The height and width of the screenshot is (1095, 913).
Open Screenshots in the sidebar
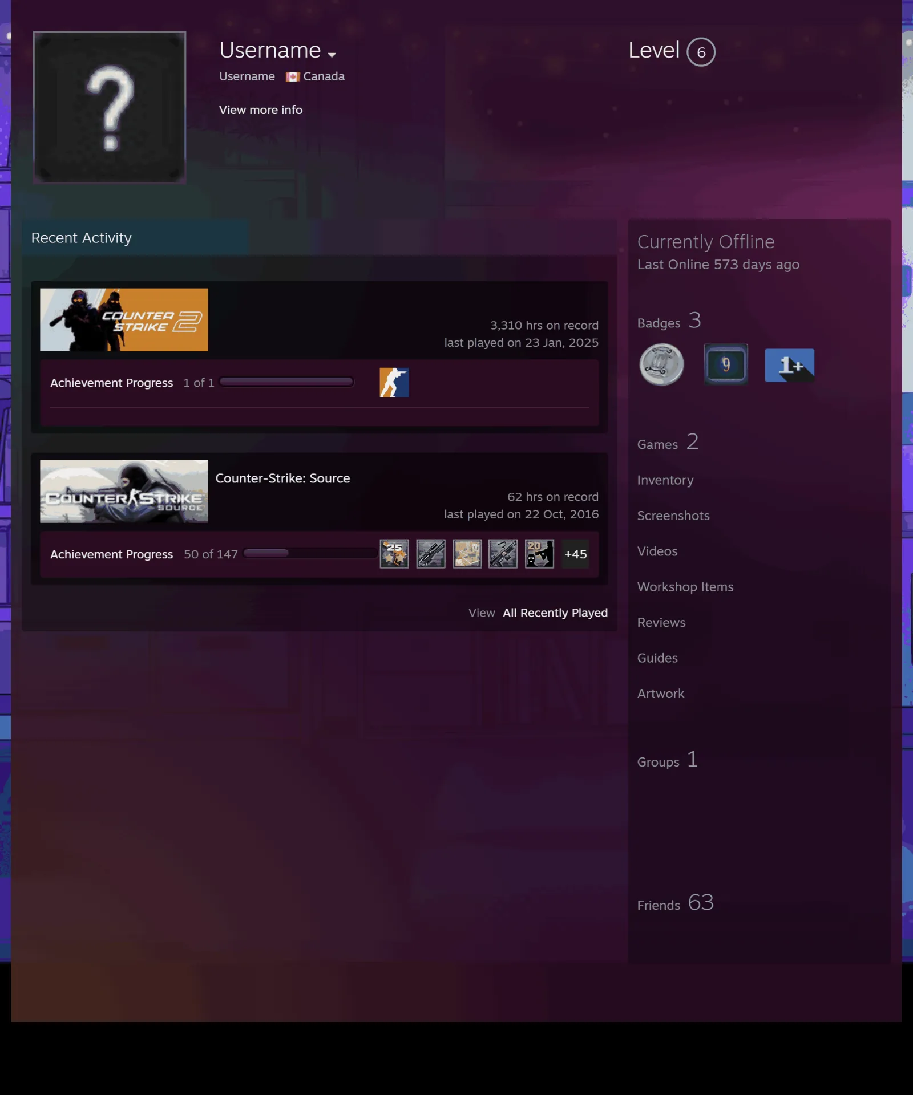(x=673, y=516)
